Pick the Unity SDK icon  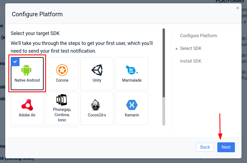click(x=97, y=70)
